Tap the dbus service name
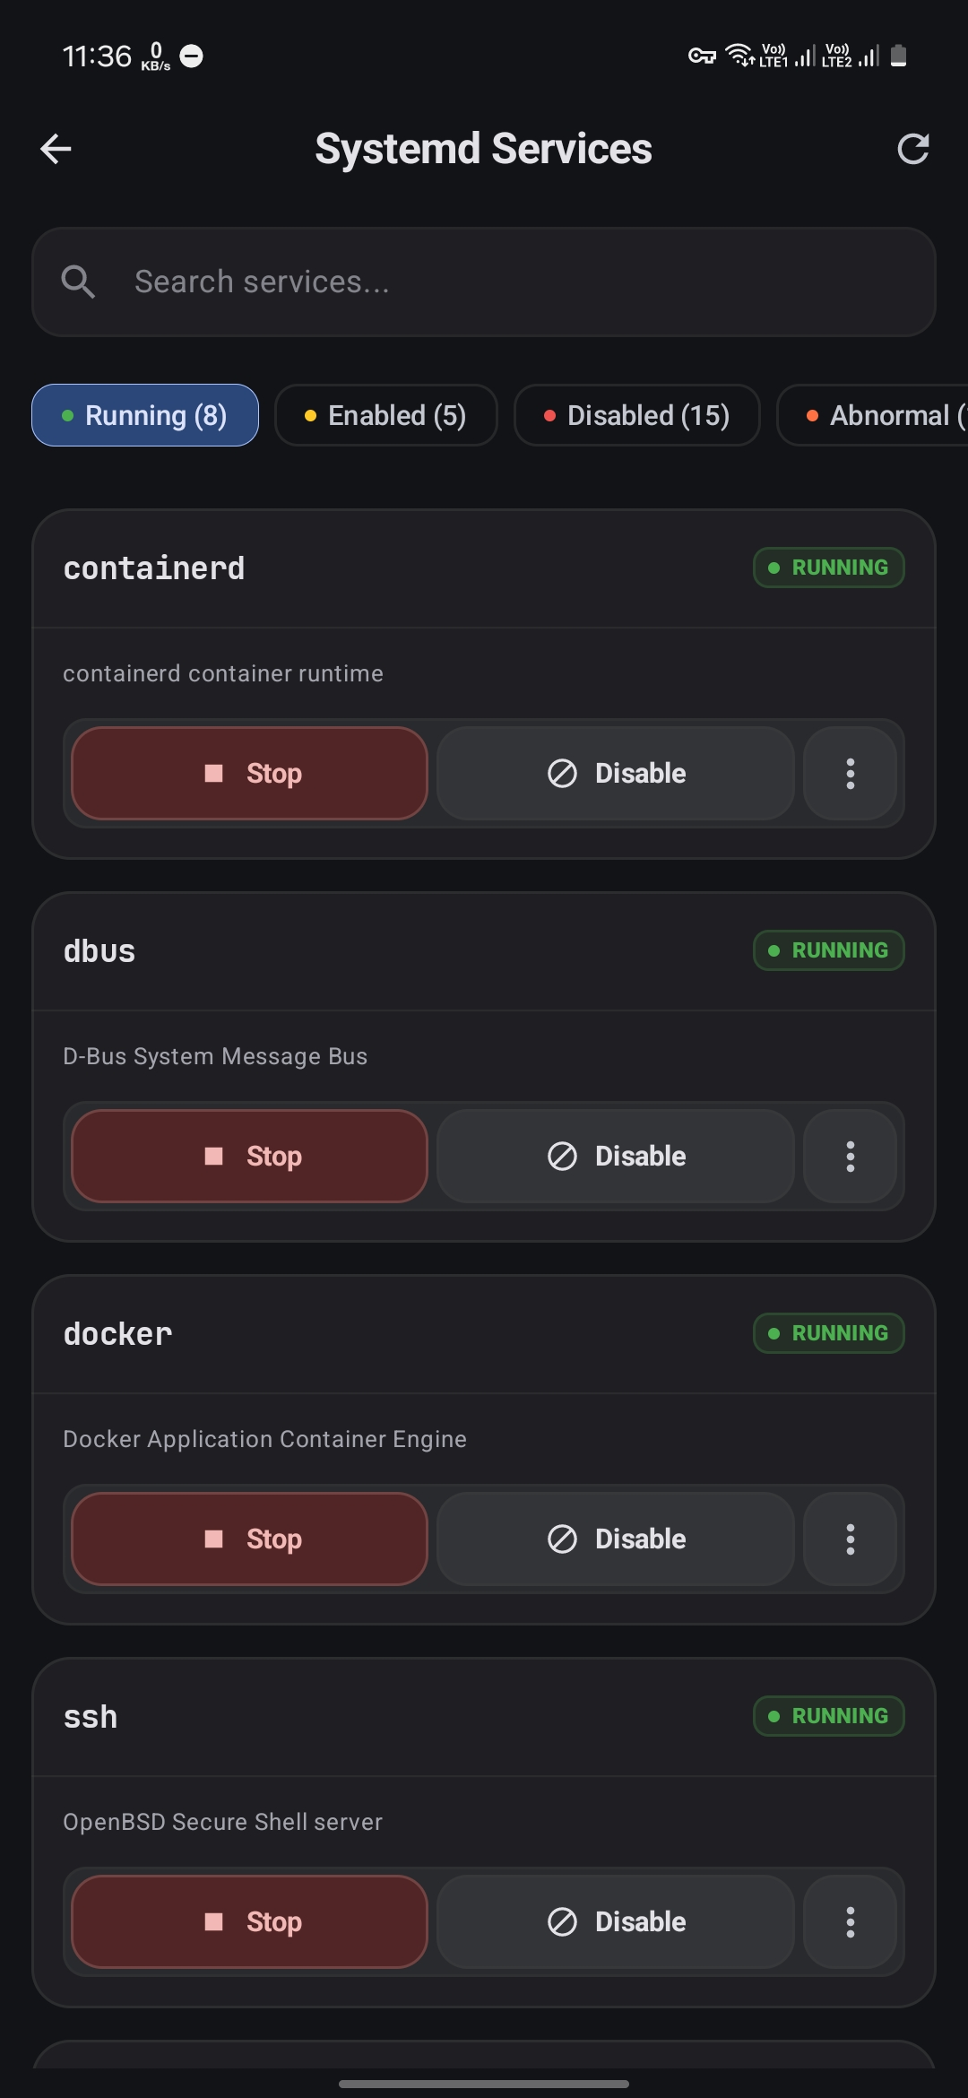 pyautogui.click(x=99, y=951)
